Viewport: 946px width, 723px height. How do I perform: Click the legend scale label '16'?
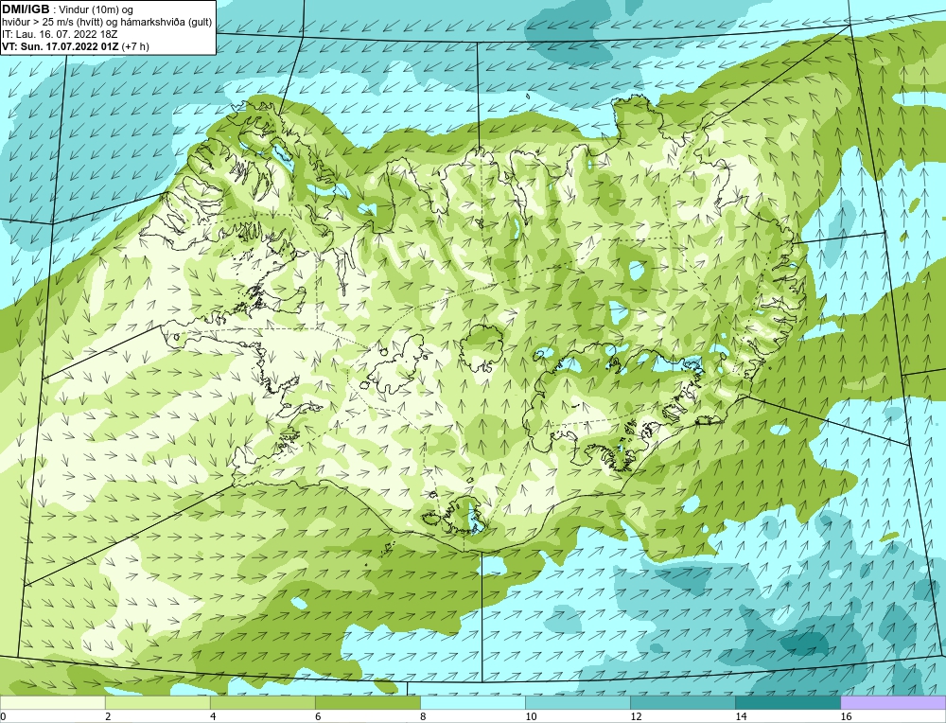(x=846, y=716)
